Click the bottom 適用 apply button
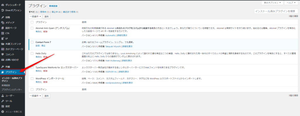Screen dimensions: 300x116 (x=47, y=96)
